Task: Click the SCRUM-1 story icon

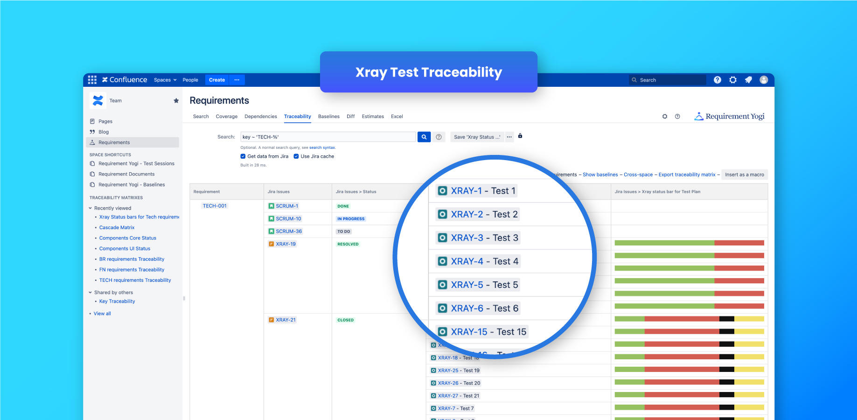Action: [x=271, y=206]
